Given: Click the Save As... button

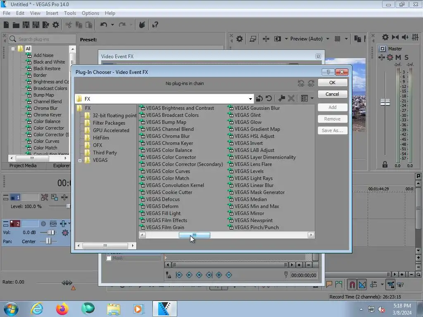Looking at the screenshot, I should click(x=333, y=130).
